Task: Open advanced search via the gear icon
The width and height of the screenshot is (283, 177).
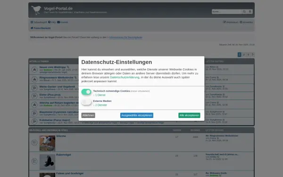Action: [x=250, y=11]
